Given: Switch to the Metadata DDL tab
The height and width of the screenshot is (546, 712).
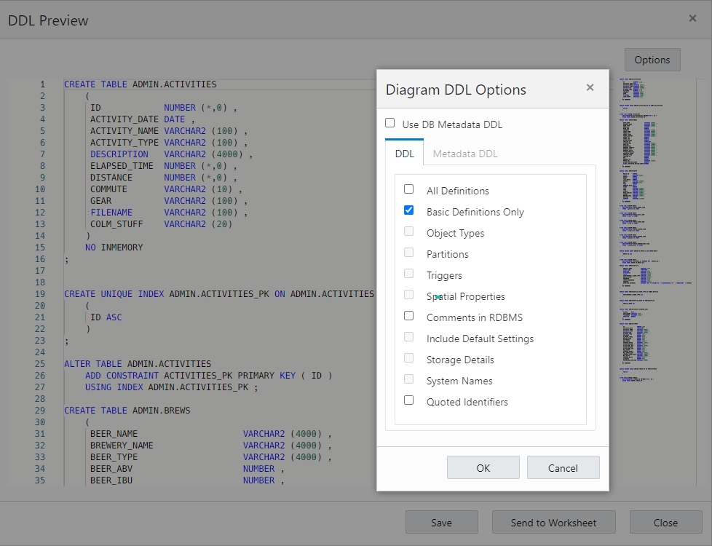Looking at the screenshot, I should pyautogui.click(x=464, y=153).
